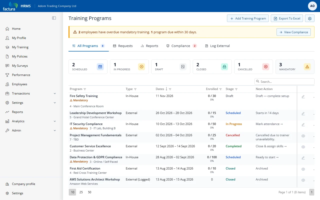Select the All Programs tab
The image size is (320, 200).
[x=88, y=46]
